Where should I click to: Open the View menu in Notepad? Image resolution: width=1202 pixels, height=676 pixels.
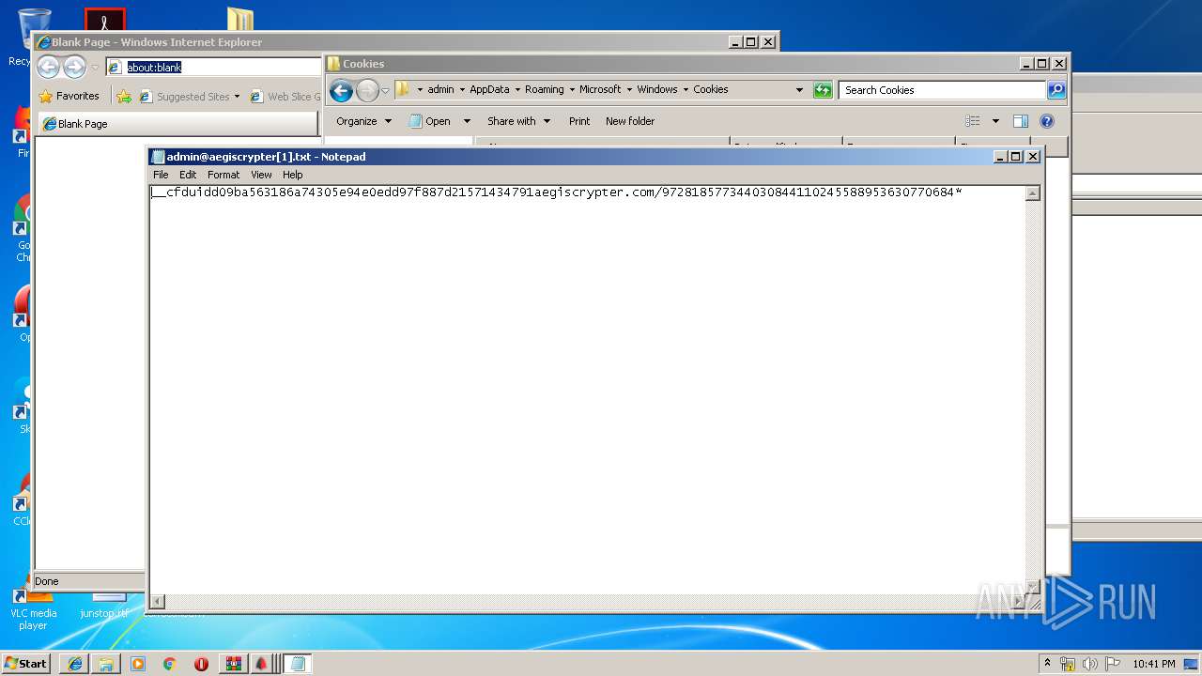tap(261, 175)
